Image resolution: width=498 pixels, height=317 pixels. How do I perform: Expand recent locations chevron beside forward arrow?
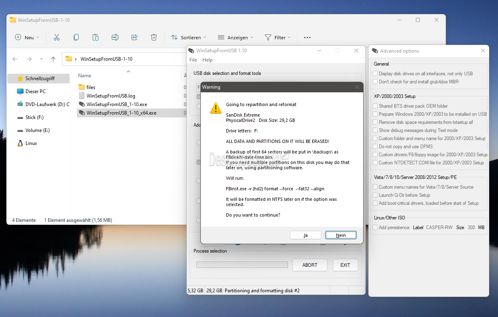click(x=41, y=59)
